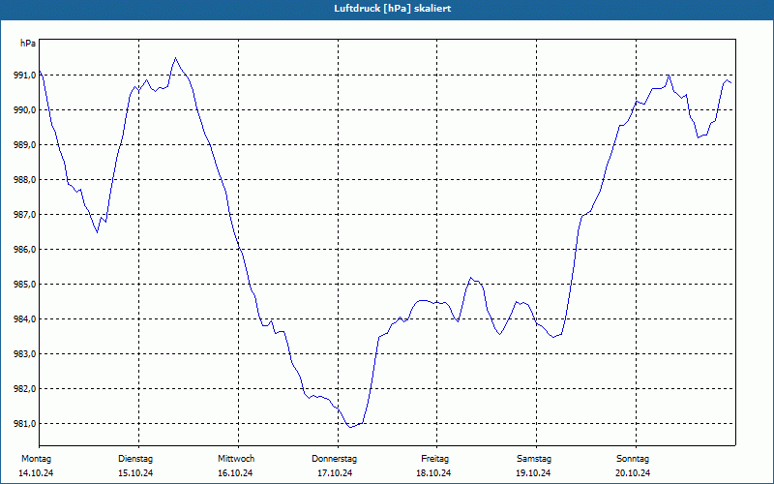Screen dimensions: 774x484
Task: Select the 984,0 axis value
Action: pos(25,319)
